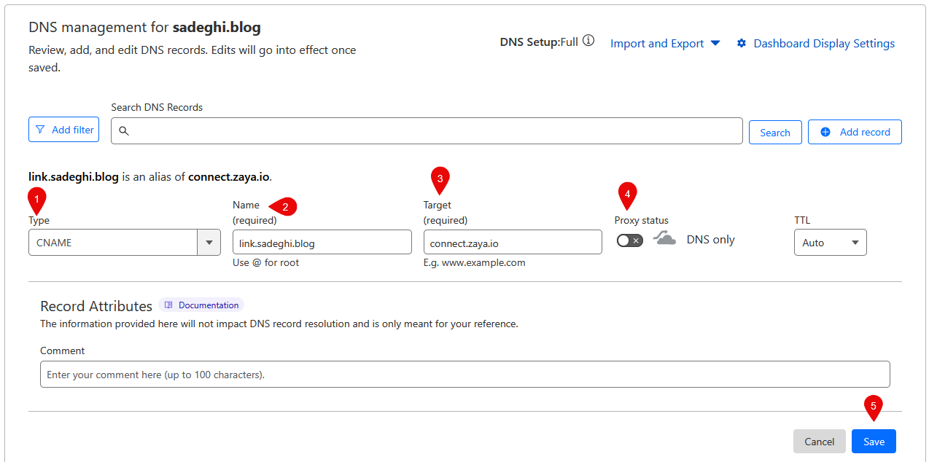The width and height of the screenshot is (929, 462).
Task: Open the record Type CNAME dropdown
Action: [124, 243]
